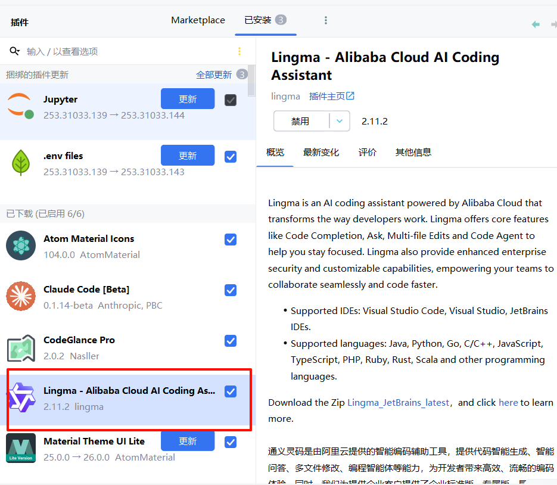Switch to the Marketplace tab
Screen dimensions: 557x485
coord(198,20)
